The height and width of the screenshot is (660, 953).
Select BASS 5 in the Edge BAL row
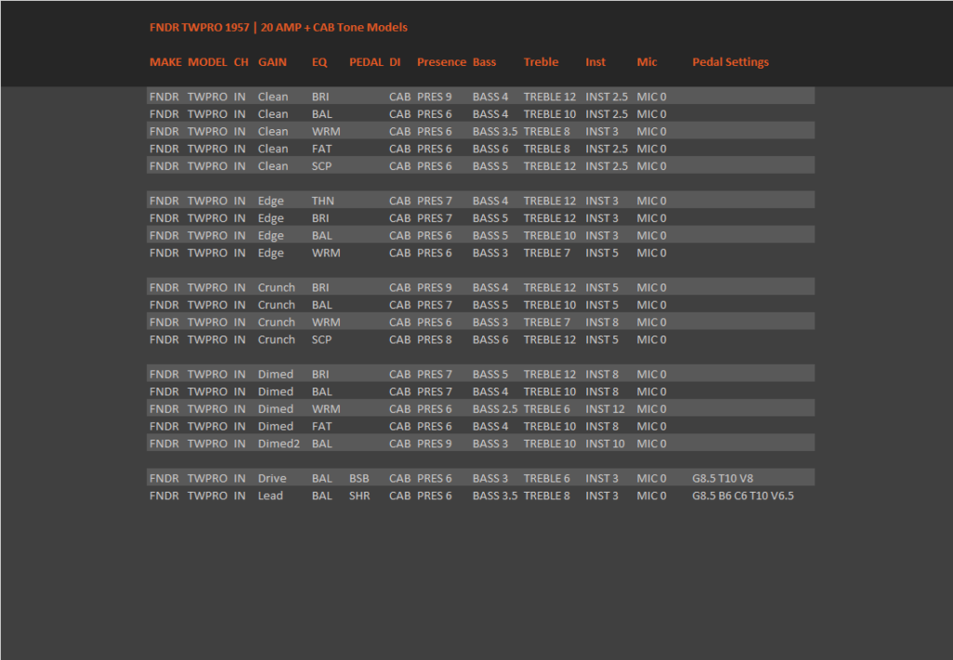coord(490,235)
